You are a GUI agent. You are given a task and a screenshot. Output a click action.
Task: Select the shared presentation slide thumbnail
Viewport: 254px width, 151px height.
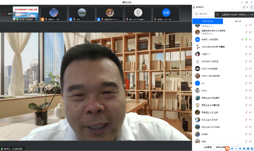click(26, 12)
